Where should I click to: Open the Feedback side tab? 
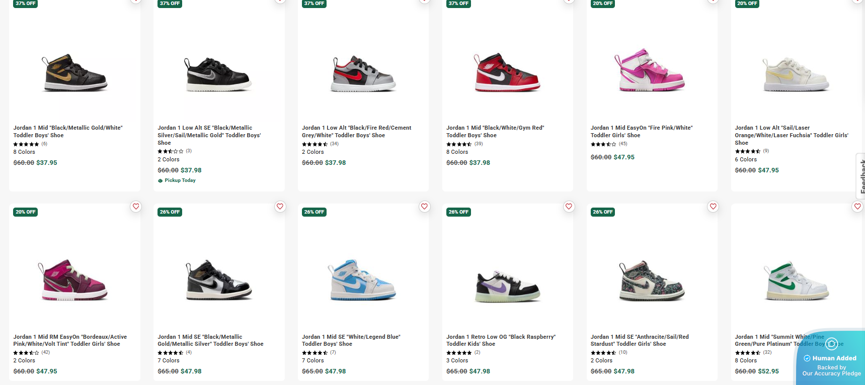click(x=861, y=176)
